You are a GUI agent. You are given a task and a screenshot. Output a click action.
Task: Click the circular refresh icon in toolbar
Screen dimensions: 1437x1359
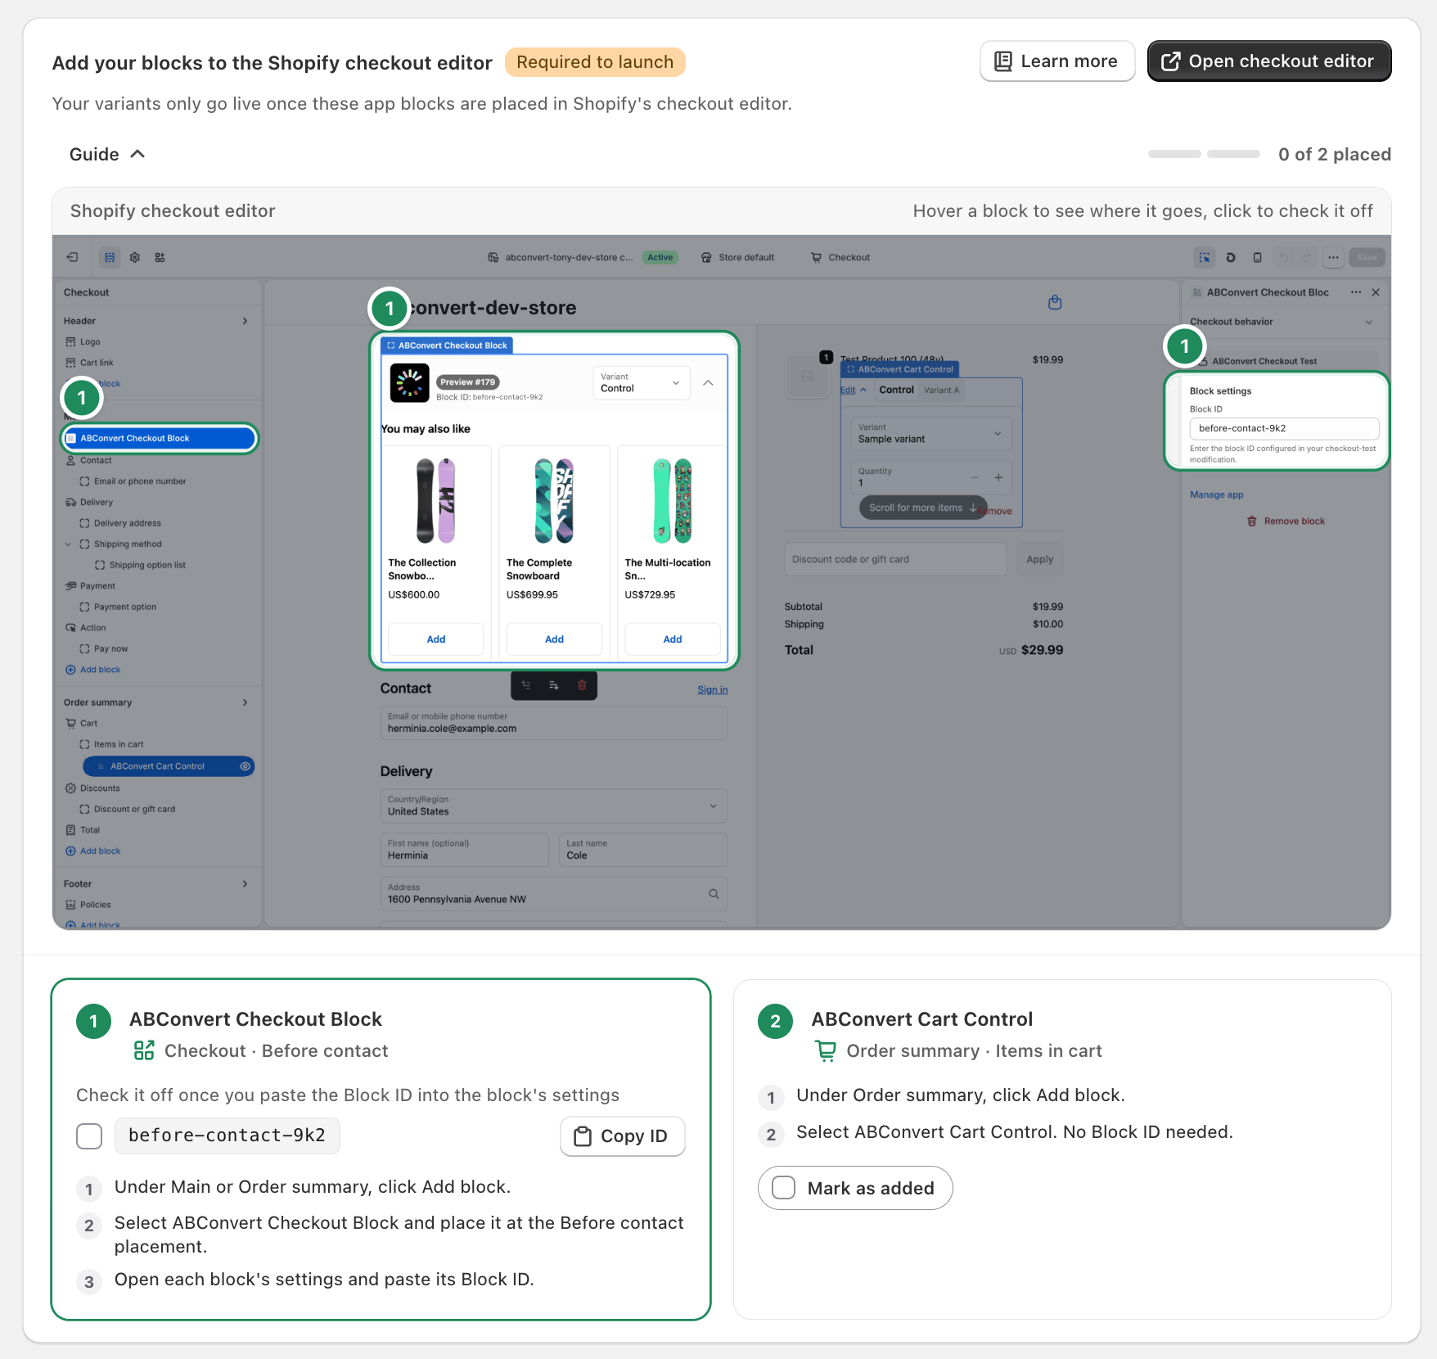(x=1231, y=257)
